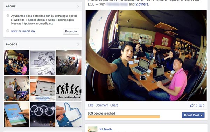Open the evolution of geek thumbnail

pos(69,88)
